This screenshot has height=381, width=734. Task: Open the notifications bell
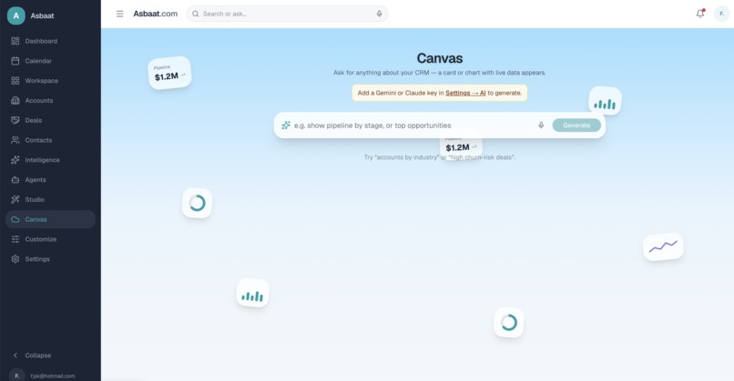tap(700, 14)
